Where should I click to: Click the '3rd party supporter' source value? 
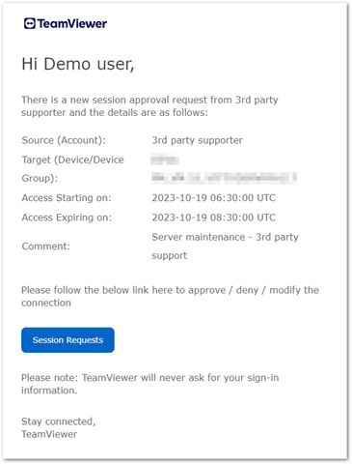tap(197, 140)
